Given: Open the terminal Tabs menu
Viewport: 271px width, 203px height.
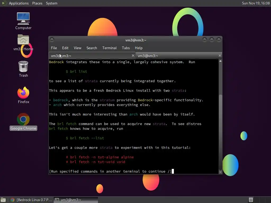Looking at the screenshot, I should [x=126, y=48].
